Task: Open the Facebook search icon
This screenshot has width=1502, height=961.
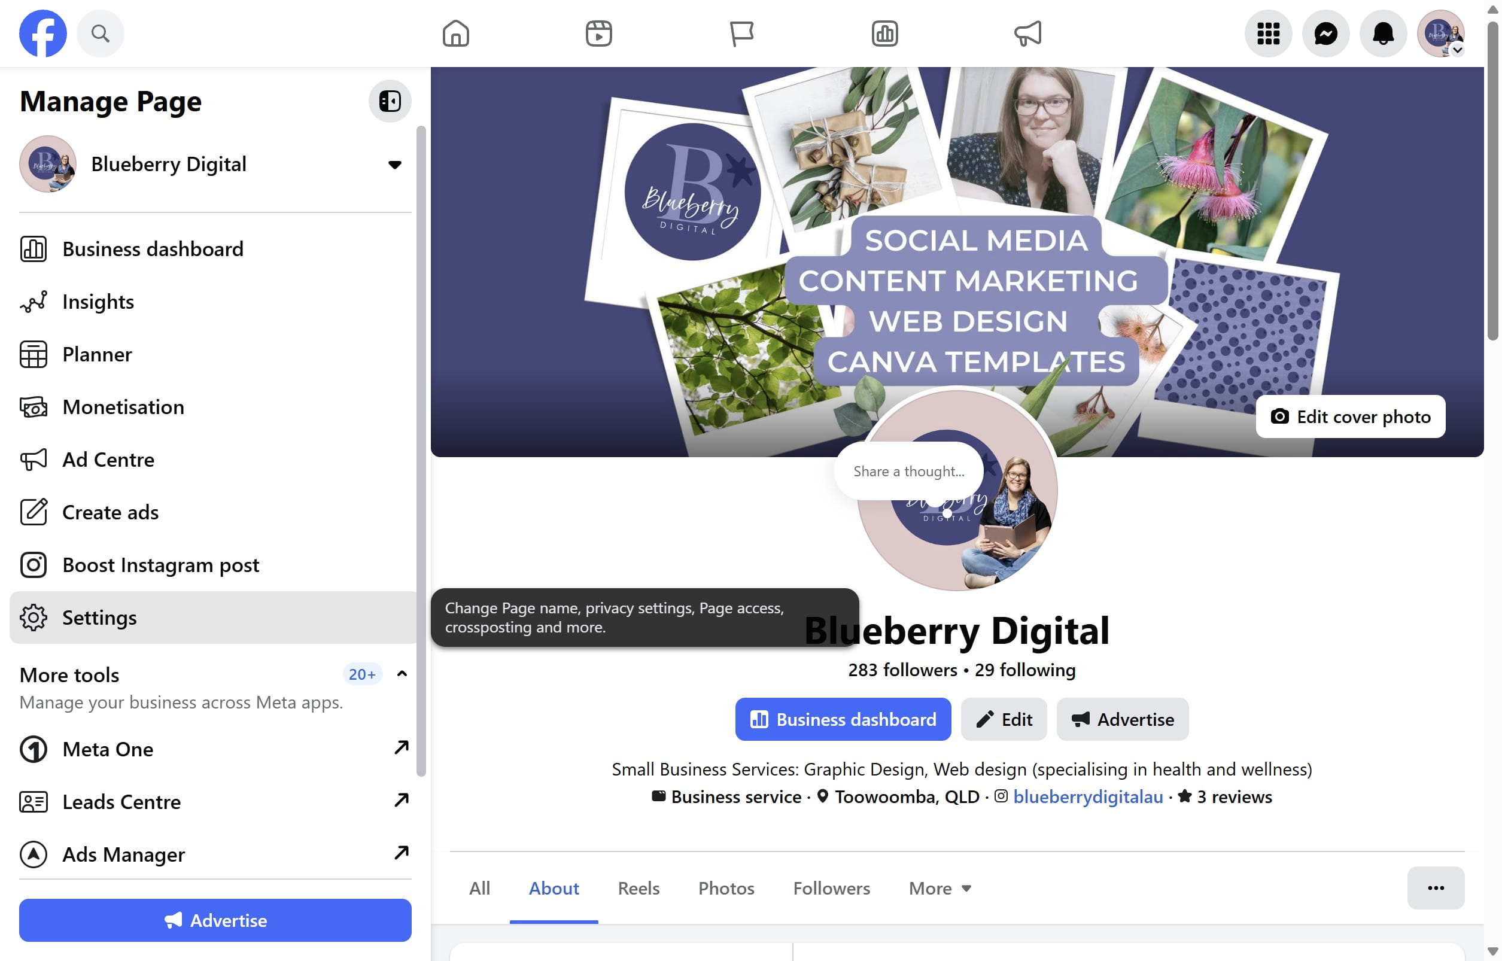Action: (x=100, y=33)
